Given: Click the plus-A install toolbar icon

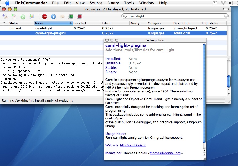Looking at the screenshot, I should point(5,16).
